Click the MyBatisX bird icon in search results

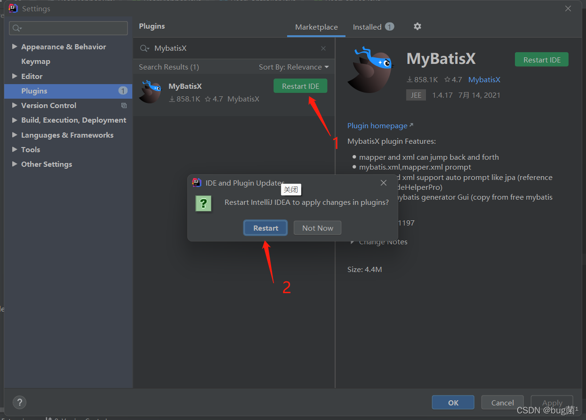click(x=151, y=92)
